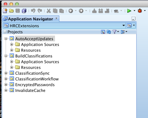Screen dimensions: 148x118
Task: Minimize the navigator panel
Action: (133, 19)
